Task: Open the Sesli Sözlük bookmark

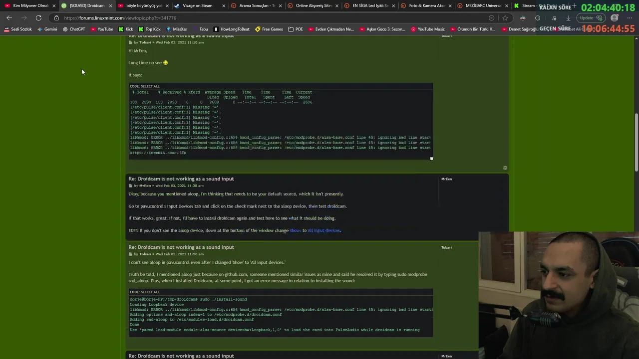Action: point(17,29)
